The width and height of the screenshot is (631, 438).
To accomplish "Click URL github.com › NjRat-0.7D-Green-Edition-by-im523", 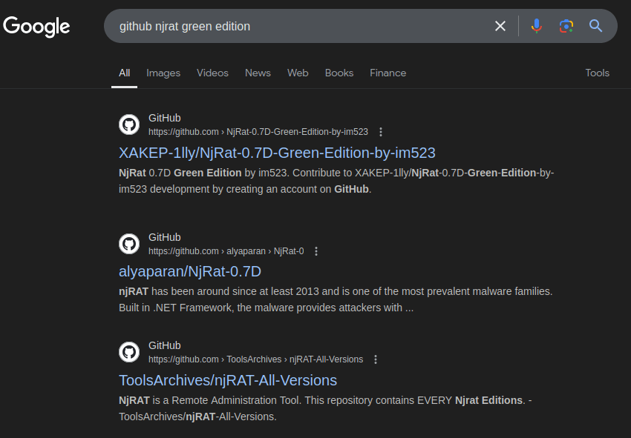I will (x=258, y=132).
